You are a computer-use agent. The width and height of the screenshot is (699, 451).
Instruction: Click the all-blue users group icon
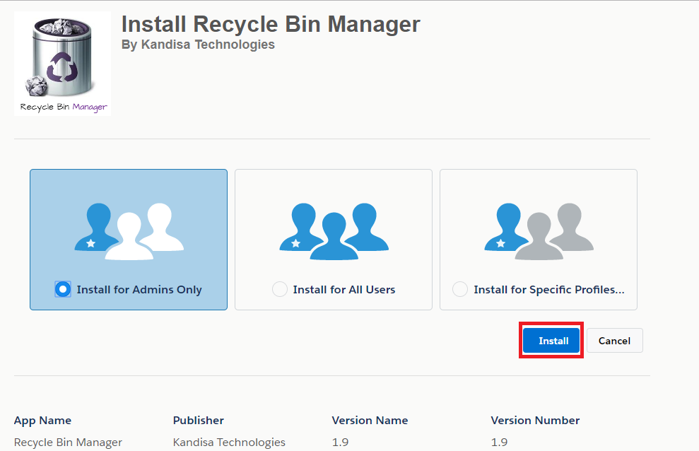tap(334, 231)
